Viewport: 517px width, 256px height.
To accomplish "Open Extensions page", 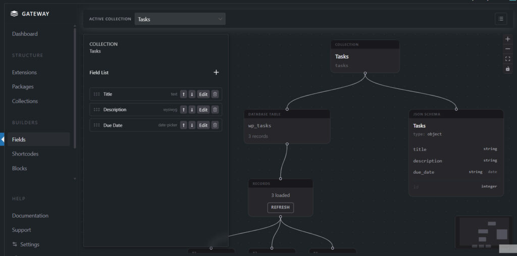I will (24, 72).
